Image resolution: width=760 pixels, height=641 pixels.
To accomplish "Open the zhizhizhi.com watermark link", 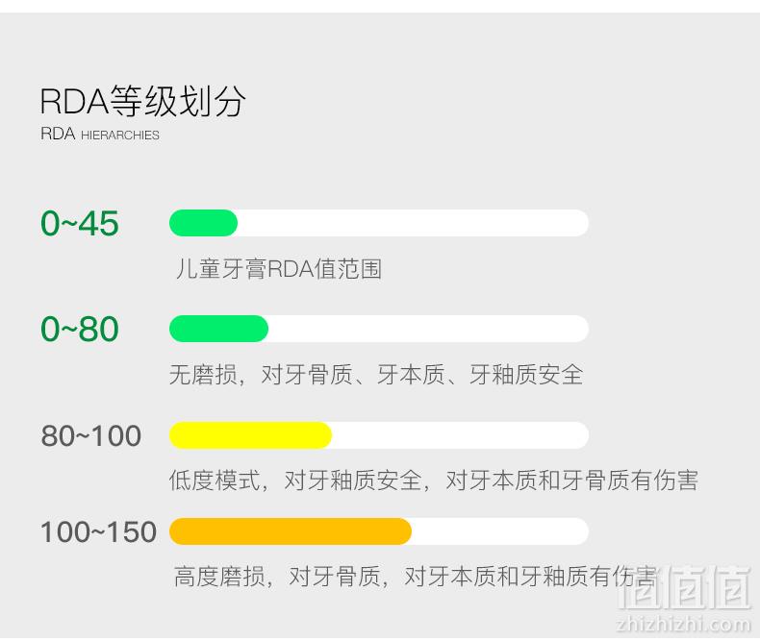I will click(683, 625).
